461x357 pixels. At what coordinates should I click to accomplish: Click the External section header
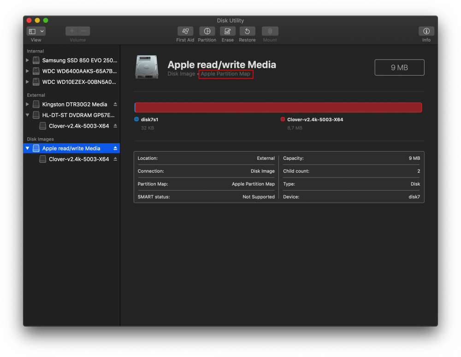point(36,95)
